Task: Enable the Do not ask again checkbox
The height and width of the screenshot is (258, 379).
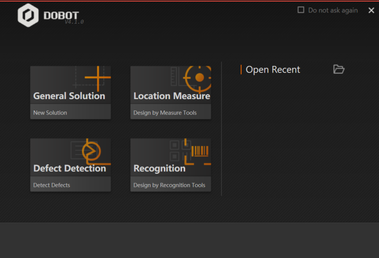Action: (x=301, y=10)
